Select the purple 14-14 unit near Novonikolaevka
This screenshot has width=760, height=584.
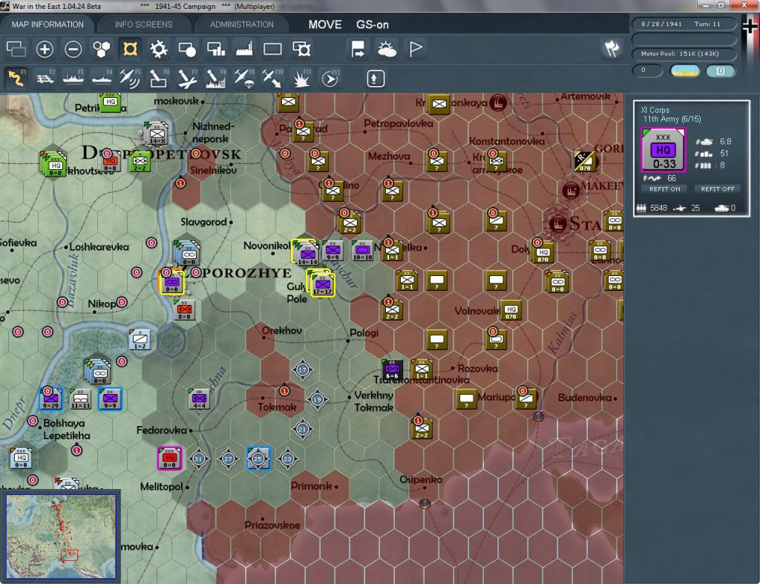point(307,252)
